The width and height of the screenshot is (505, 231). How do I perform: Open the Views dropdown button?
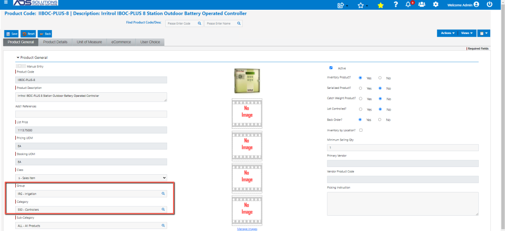click(x=467, y=33)
